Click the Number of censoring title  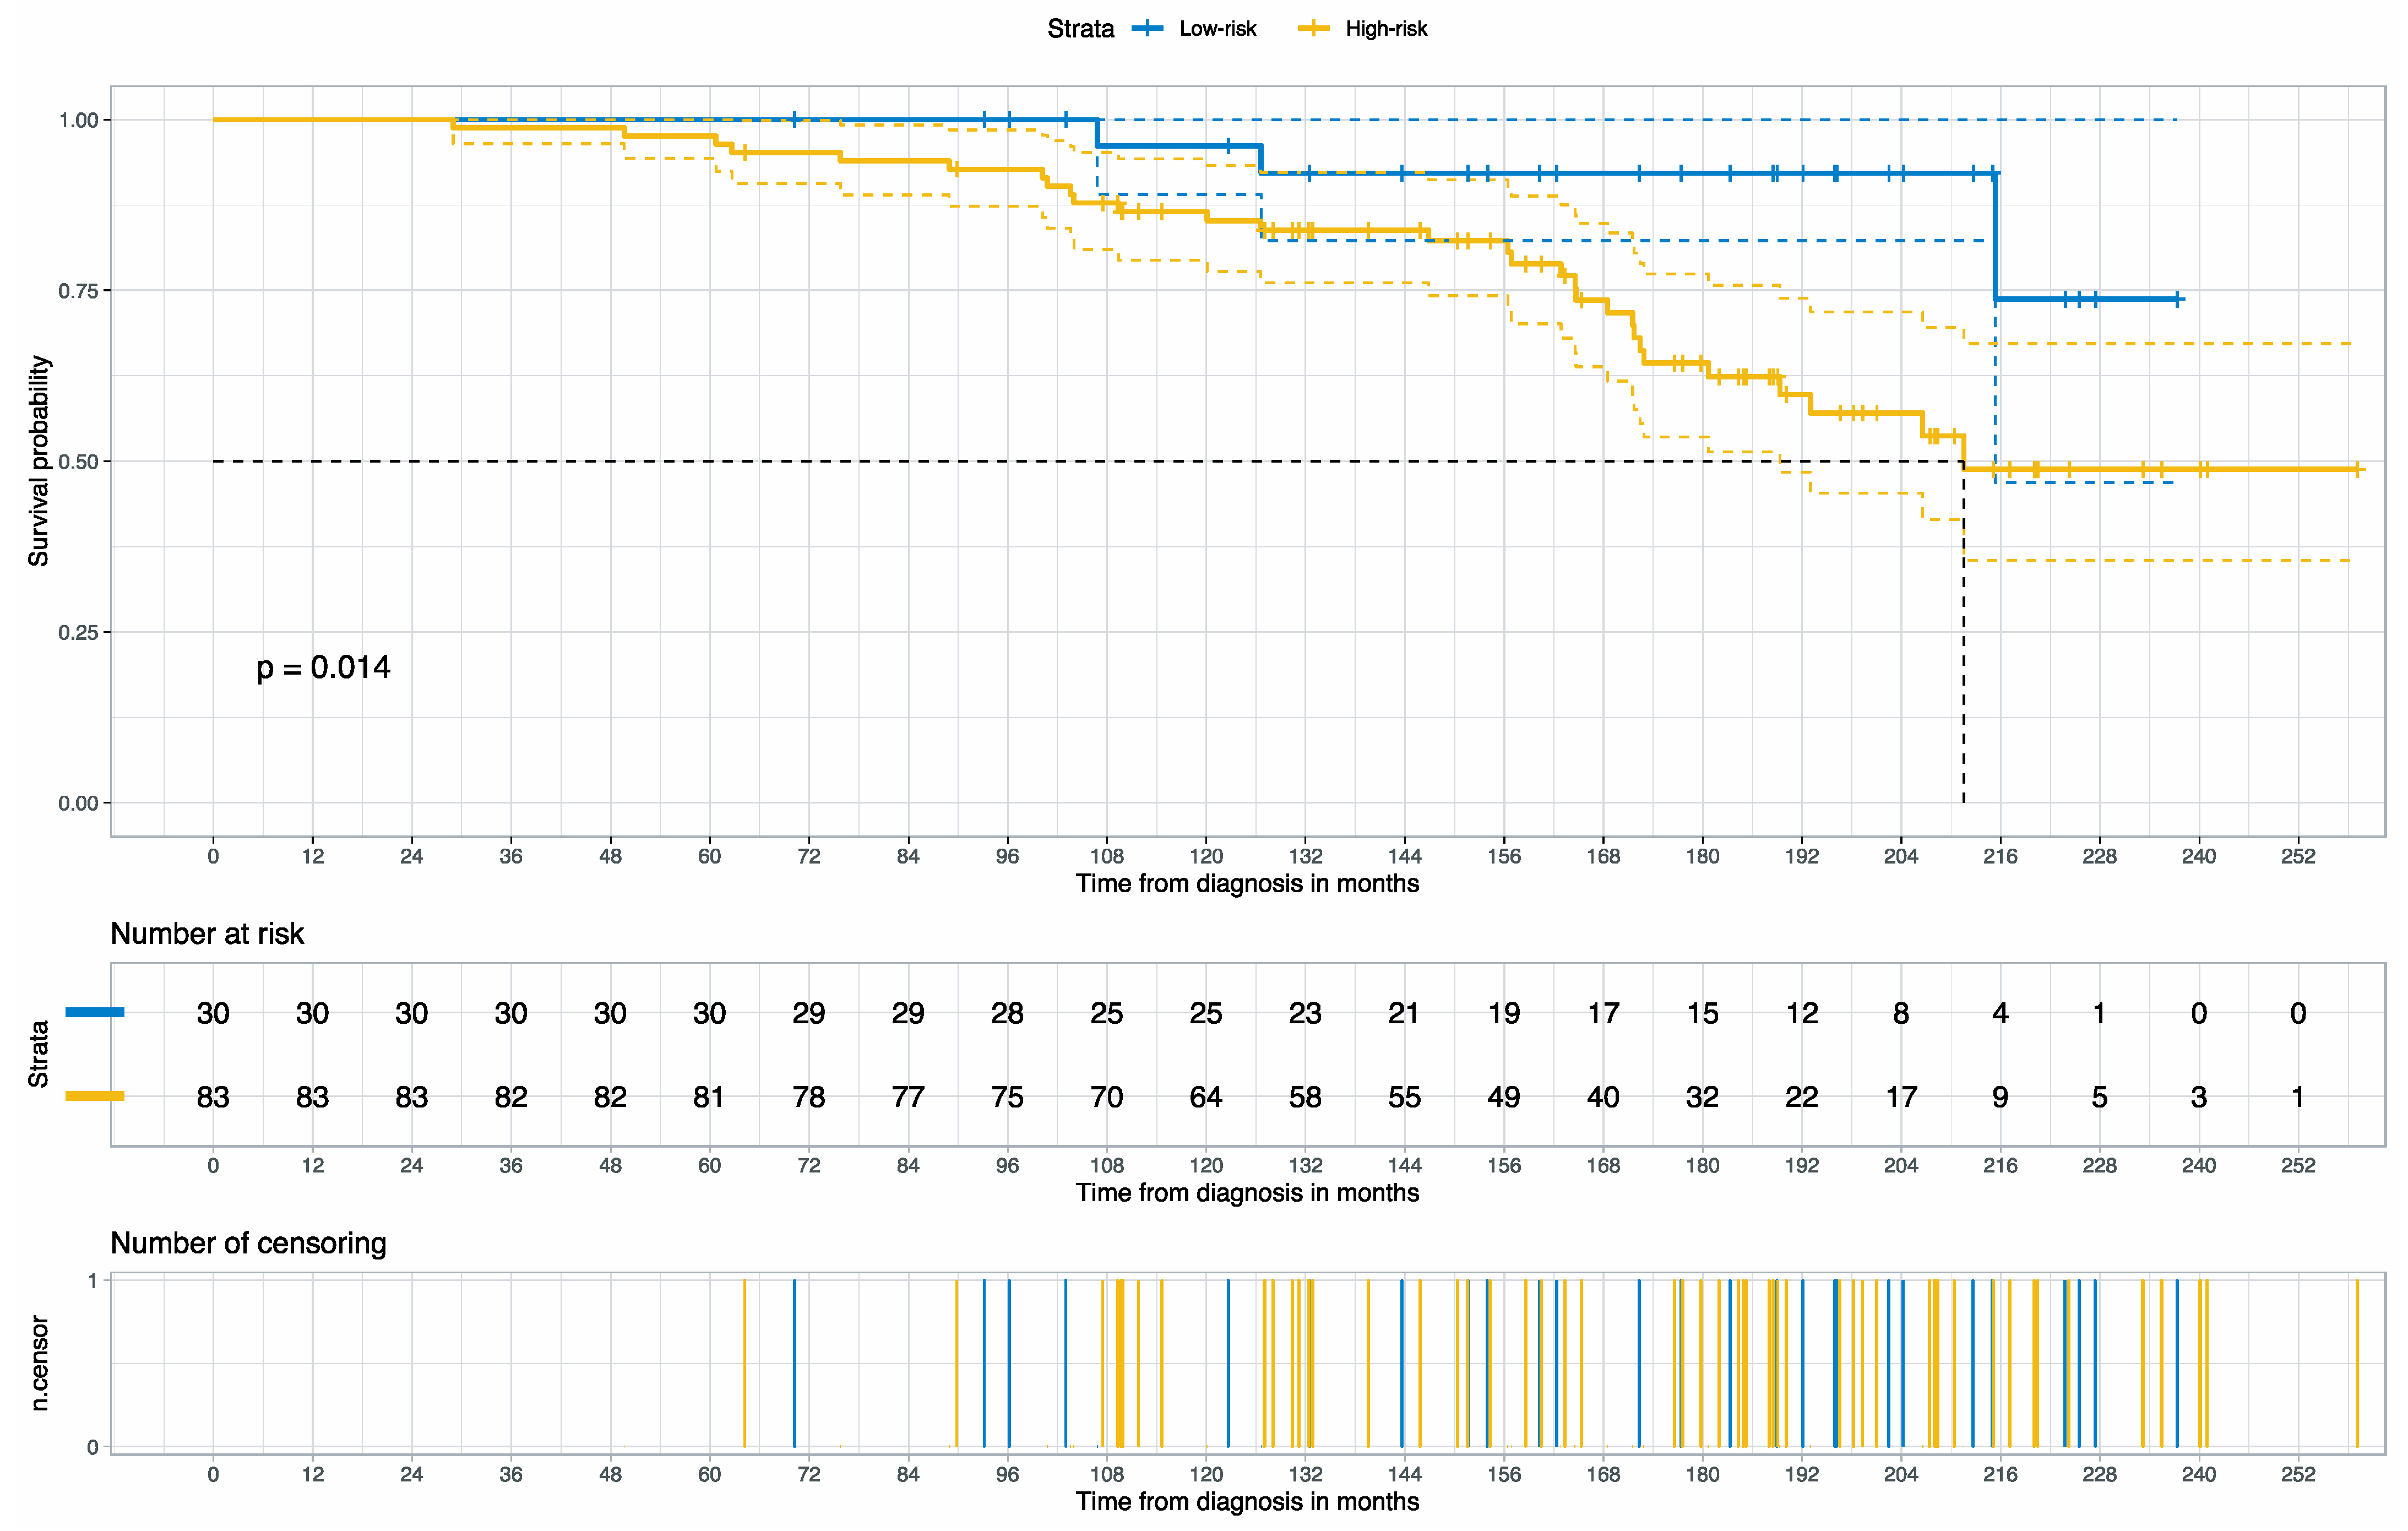click(248, 1243)
